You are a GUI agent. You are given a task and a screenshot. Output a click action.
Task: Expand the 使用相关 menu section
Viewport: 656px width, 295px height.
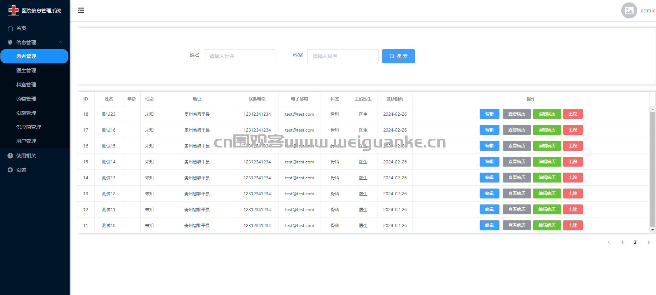[x=26, y=156]
